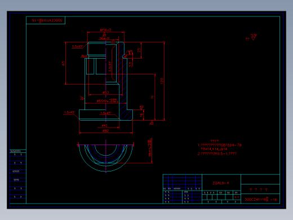This screenshot has width=293, height=220.
Task: Select the 25 dimension near the top right
Action: coord(139,50)
